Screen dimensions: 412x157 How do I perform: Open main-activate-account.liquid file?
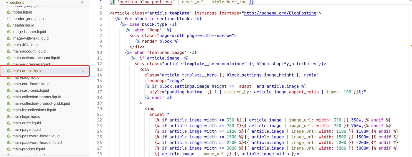pyautogui.click(x=36, y=58)
